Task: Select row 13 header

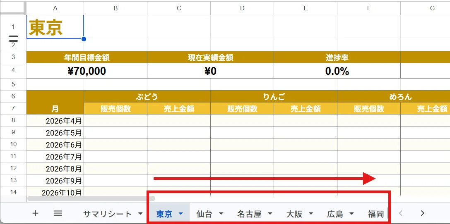Action: coord(13,180)
